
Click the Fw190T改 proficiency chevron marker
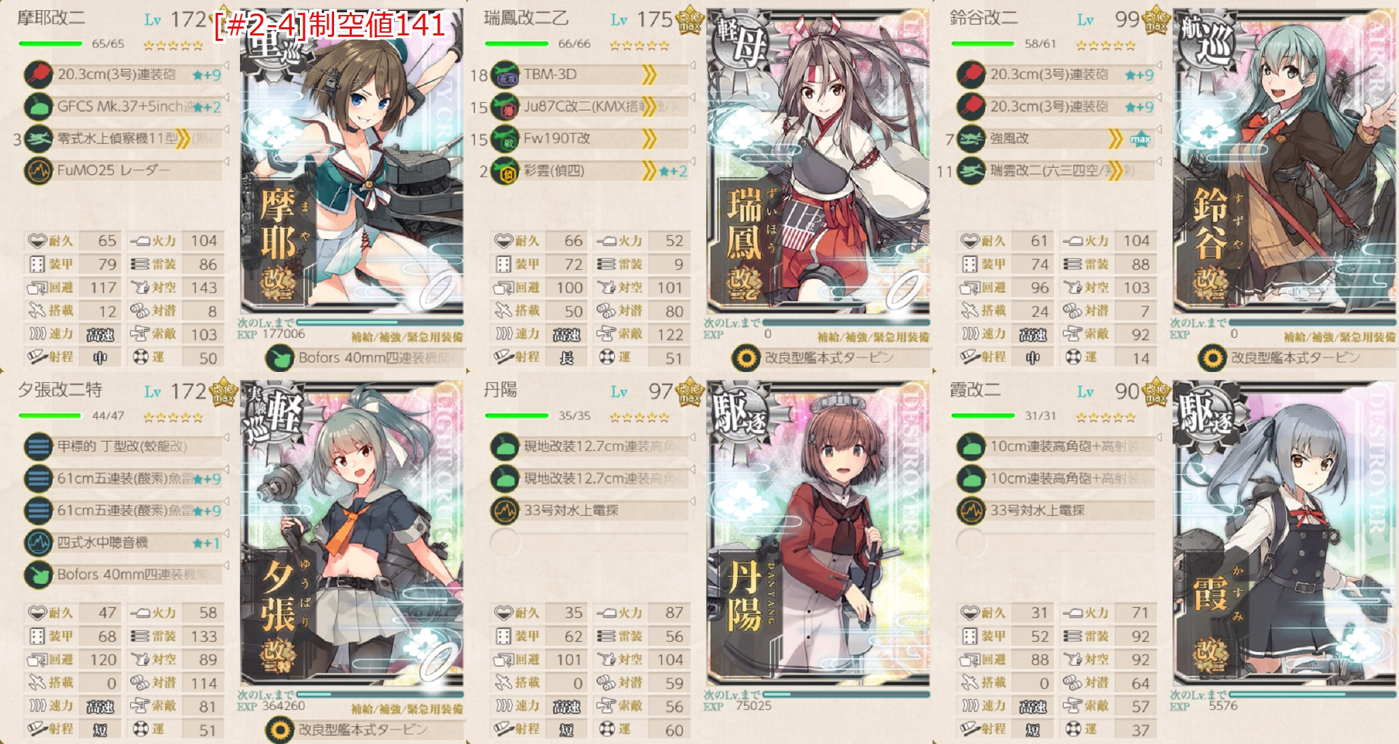(648, 139)
